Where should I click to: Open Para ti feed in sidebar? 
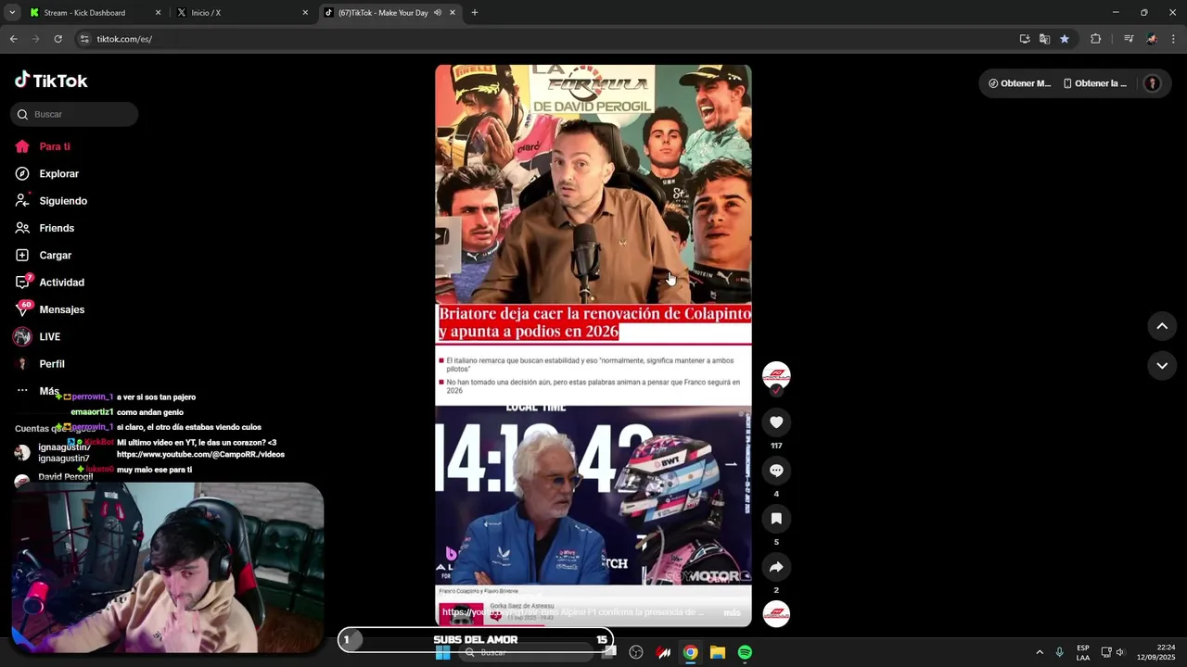pyautogui.click(x=43, y=146)
